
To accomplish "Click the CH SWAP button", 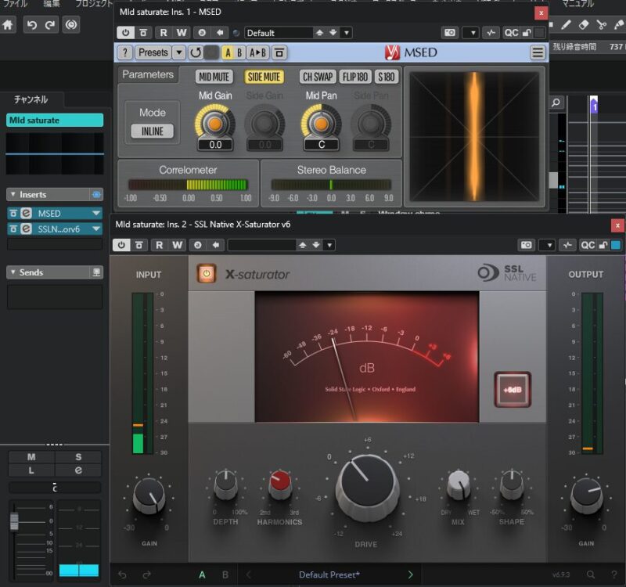I will coord(318,77).
